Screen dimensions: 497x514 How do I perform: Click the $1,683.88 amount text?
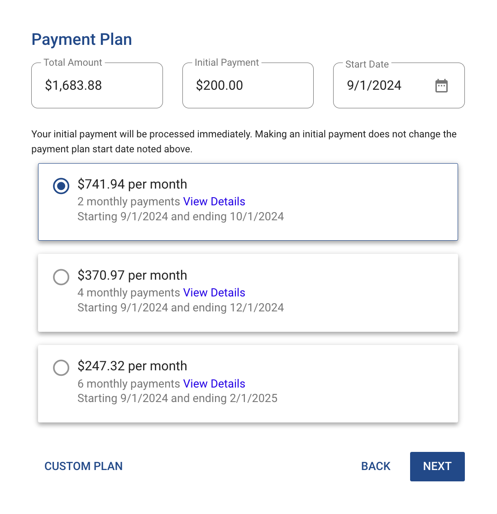click(73, 85)
